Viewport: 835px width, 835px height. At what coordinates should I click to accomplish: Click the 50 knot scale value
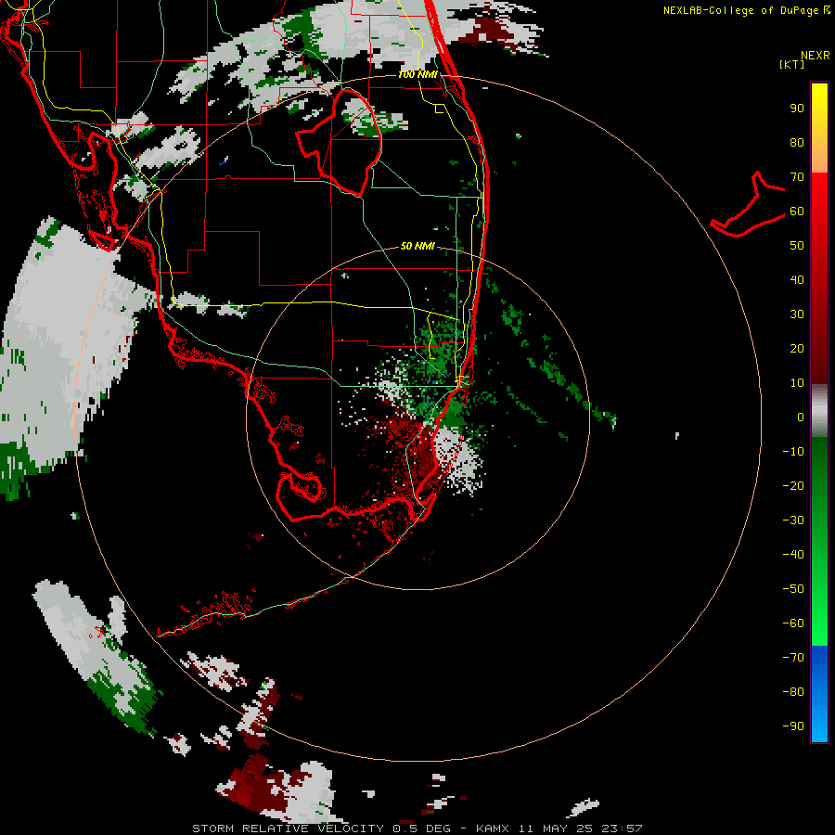797,246
